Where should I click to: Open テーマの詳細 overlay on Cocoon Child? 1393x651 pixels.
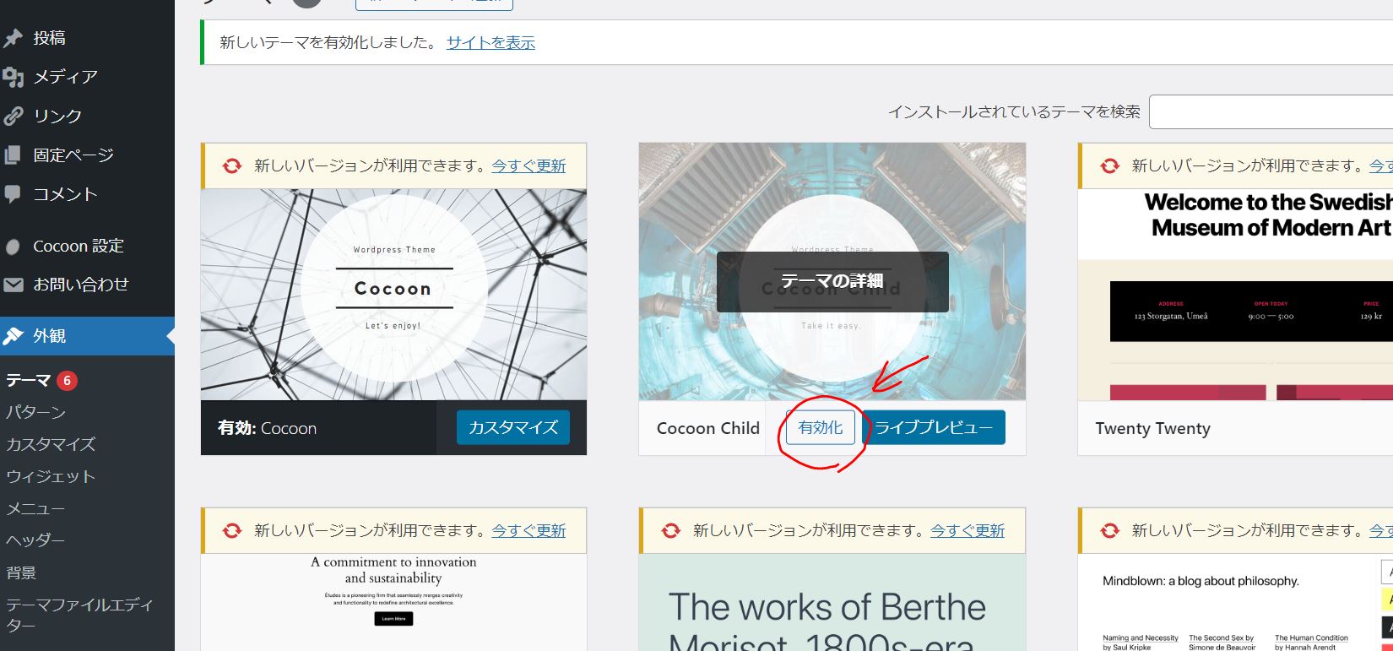[x=832, y=282]
